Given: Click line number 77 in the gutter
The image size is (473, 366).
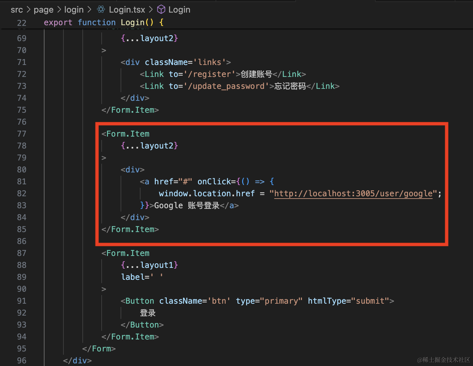Looking at the screenshot, I should 22,134.
